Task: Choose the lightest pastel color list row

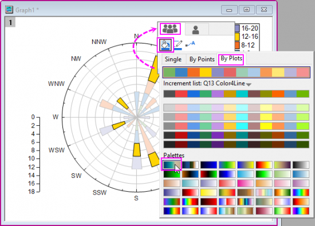Action: 236,108
